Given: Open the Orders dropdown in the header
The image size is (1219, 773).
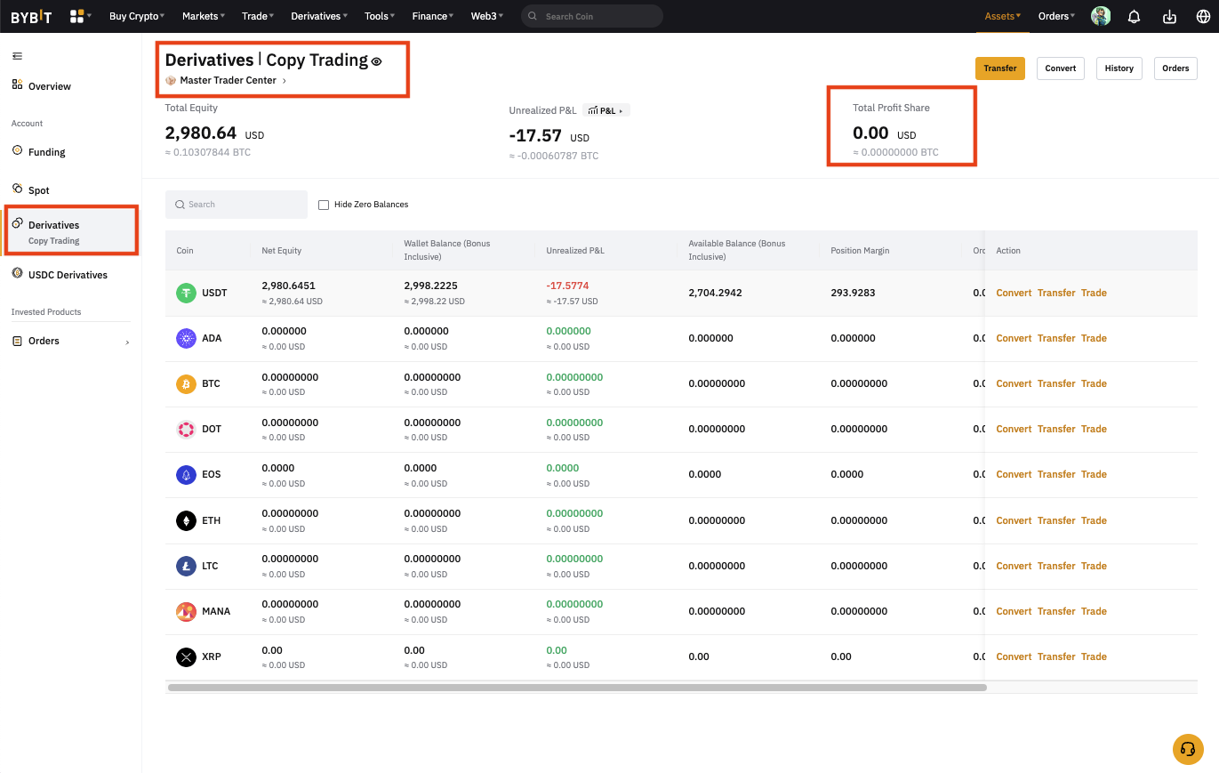Looking at the screenshot, I should point(1056,16).
